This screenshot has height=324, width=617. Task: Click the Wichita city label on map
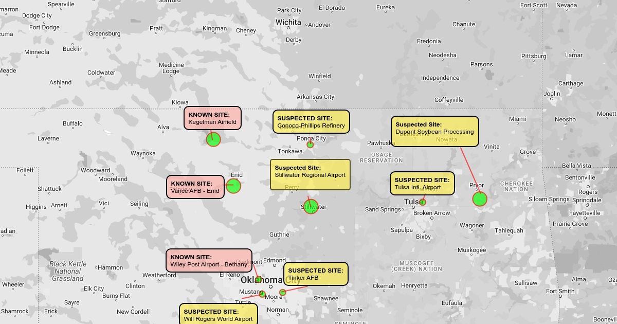coord(288,22)
